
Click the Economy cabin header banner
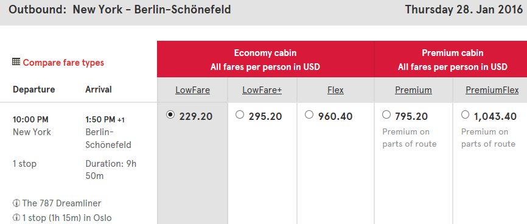tap(265, 60)
